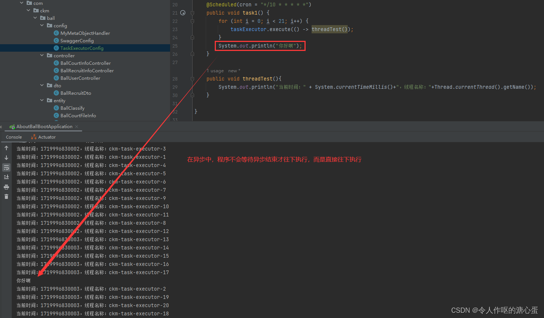Viewport: 544px width, 318px height.
Task: Open BallCourtInfoController class
Action: (x=86, y=63)
